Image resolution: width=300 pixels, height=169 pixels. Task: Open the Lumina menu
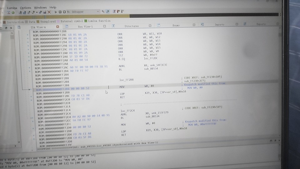(12, 8)
